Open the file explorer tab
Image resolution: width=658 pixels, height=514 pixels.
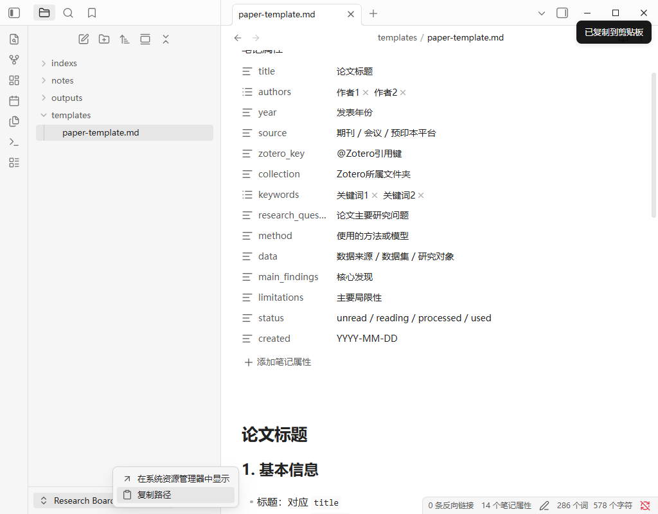pos(44,13)
